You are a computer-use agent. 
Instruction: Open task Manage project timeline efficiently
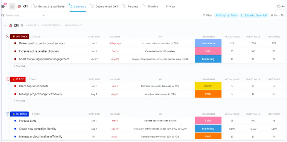click(41, 136)
